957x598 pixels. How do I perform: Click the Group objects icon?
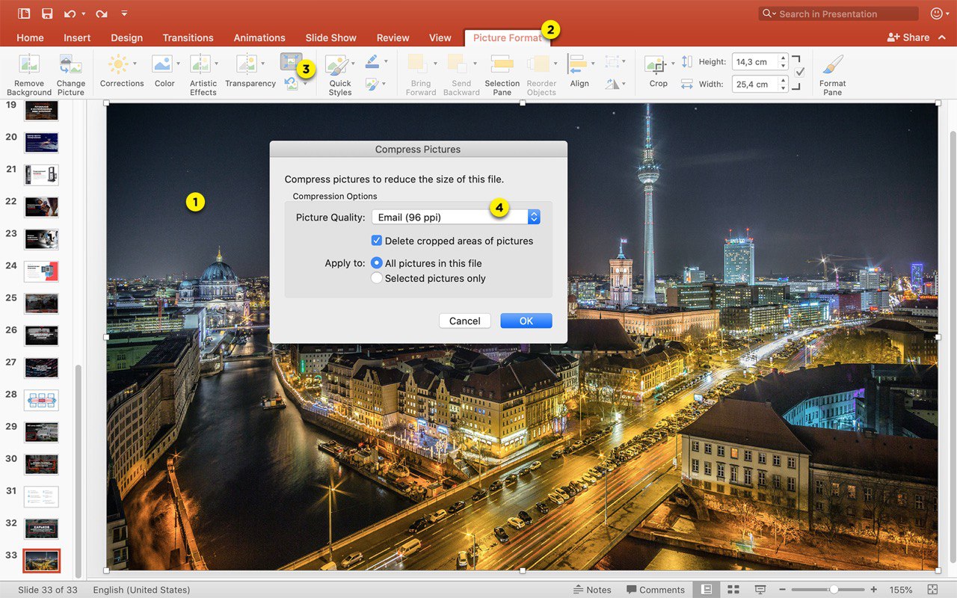[x=613, y=62]
